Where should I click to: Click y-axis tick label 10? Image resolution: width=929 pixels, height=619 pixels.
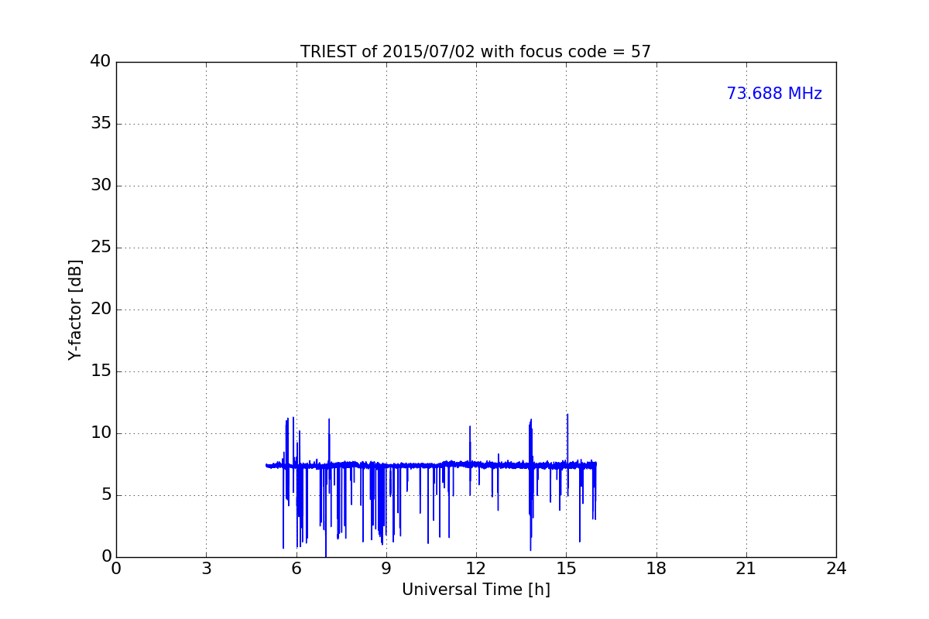click(101, 433)
